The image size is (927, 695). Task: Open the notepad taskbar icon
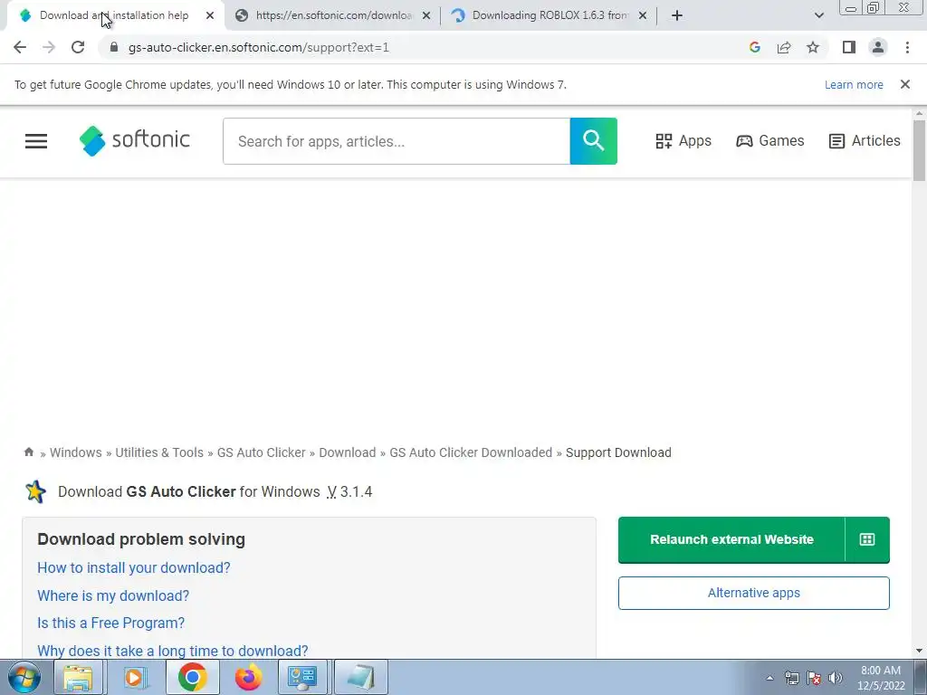[x=361, y=677]
